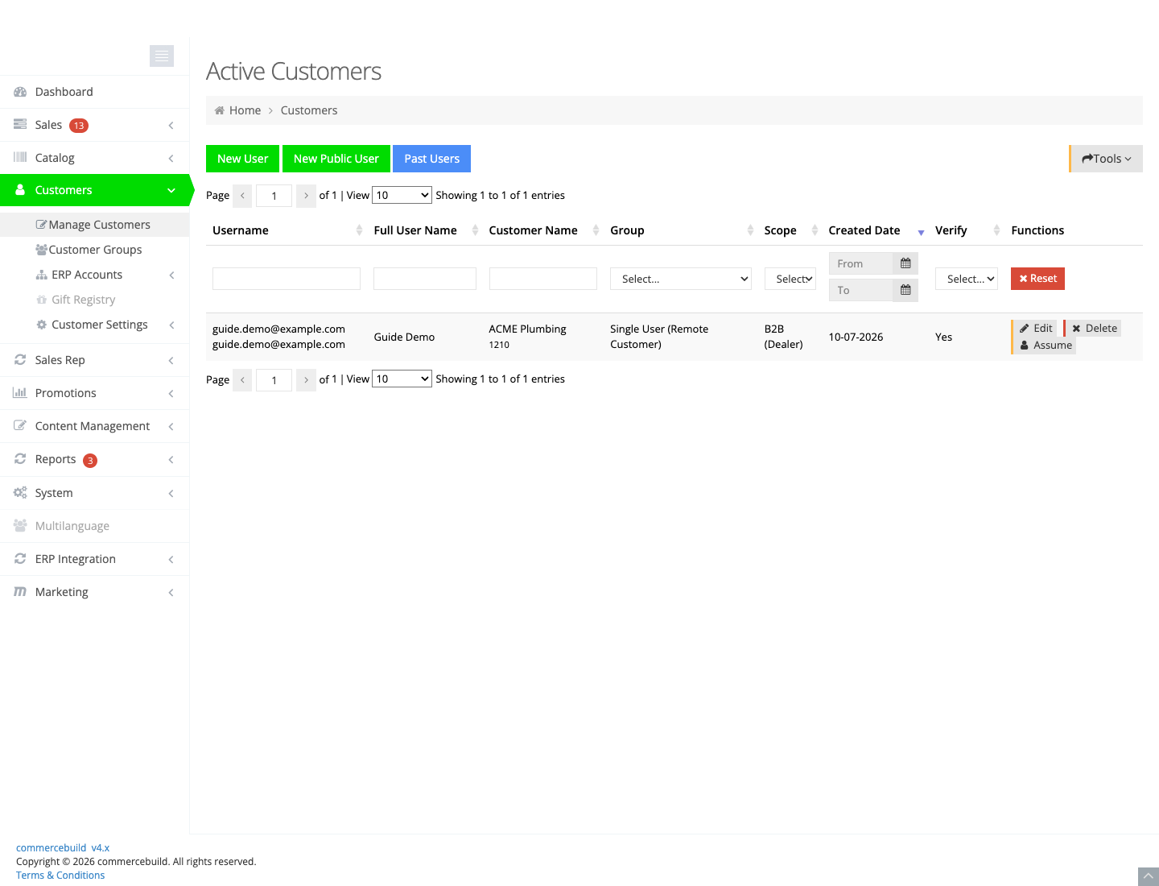Expand the Catalog sidebar menu
The image size is (1159, 886).
[x=95, y=158]
